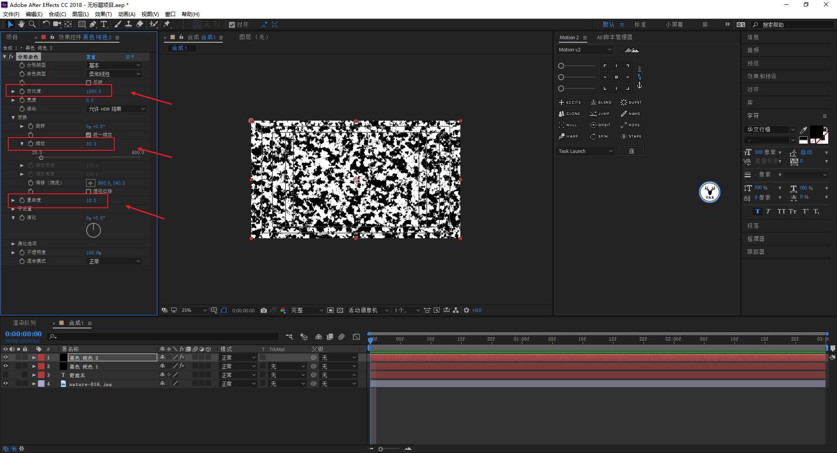Uncheck the 统一缩放 uniform scale checkbox

coord(88,135)
